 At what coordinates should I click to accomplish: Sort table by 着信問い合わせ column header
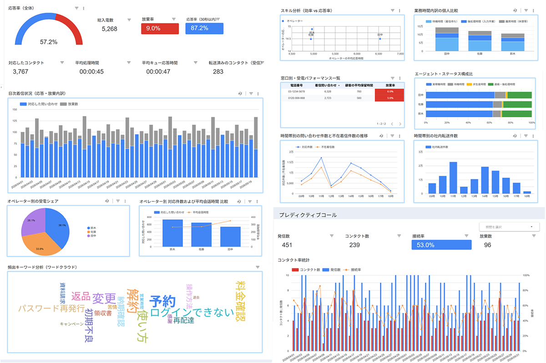click(x=325, y=85)
